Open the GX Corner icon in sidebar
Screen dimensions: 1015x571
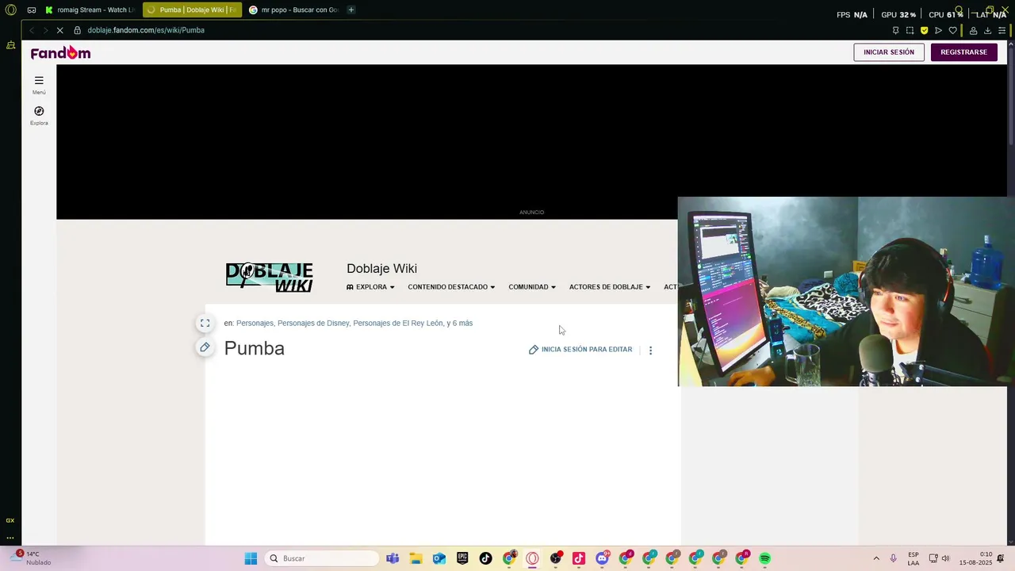click(x=10, y=520)
